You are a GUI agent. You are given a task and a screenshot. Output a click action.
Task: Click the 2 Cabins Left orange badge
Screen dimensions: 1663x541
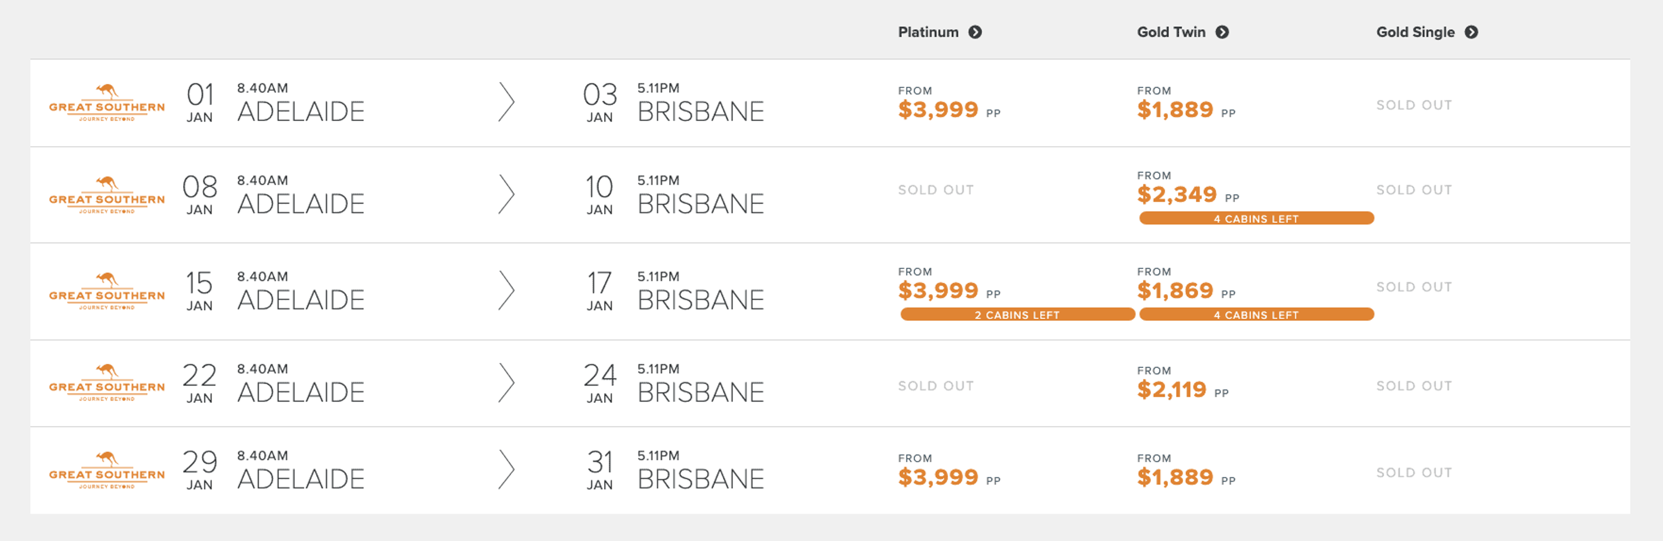click(1017, 315)
